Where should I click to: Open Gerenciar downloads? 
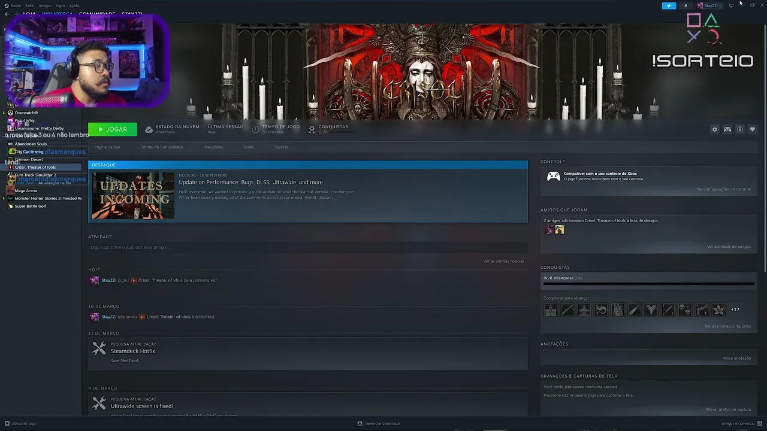(379, 423)
